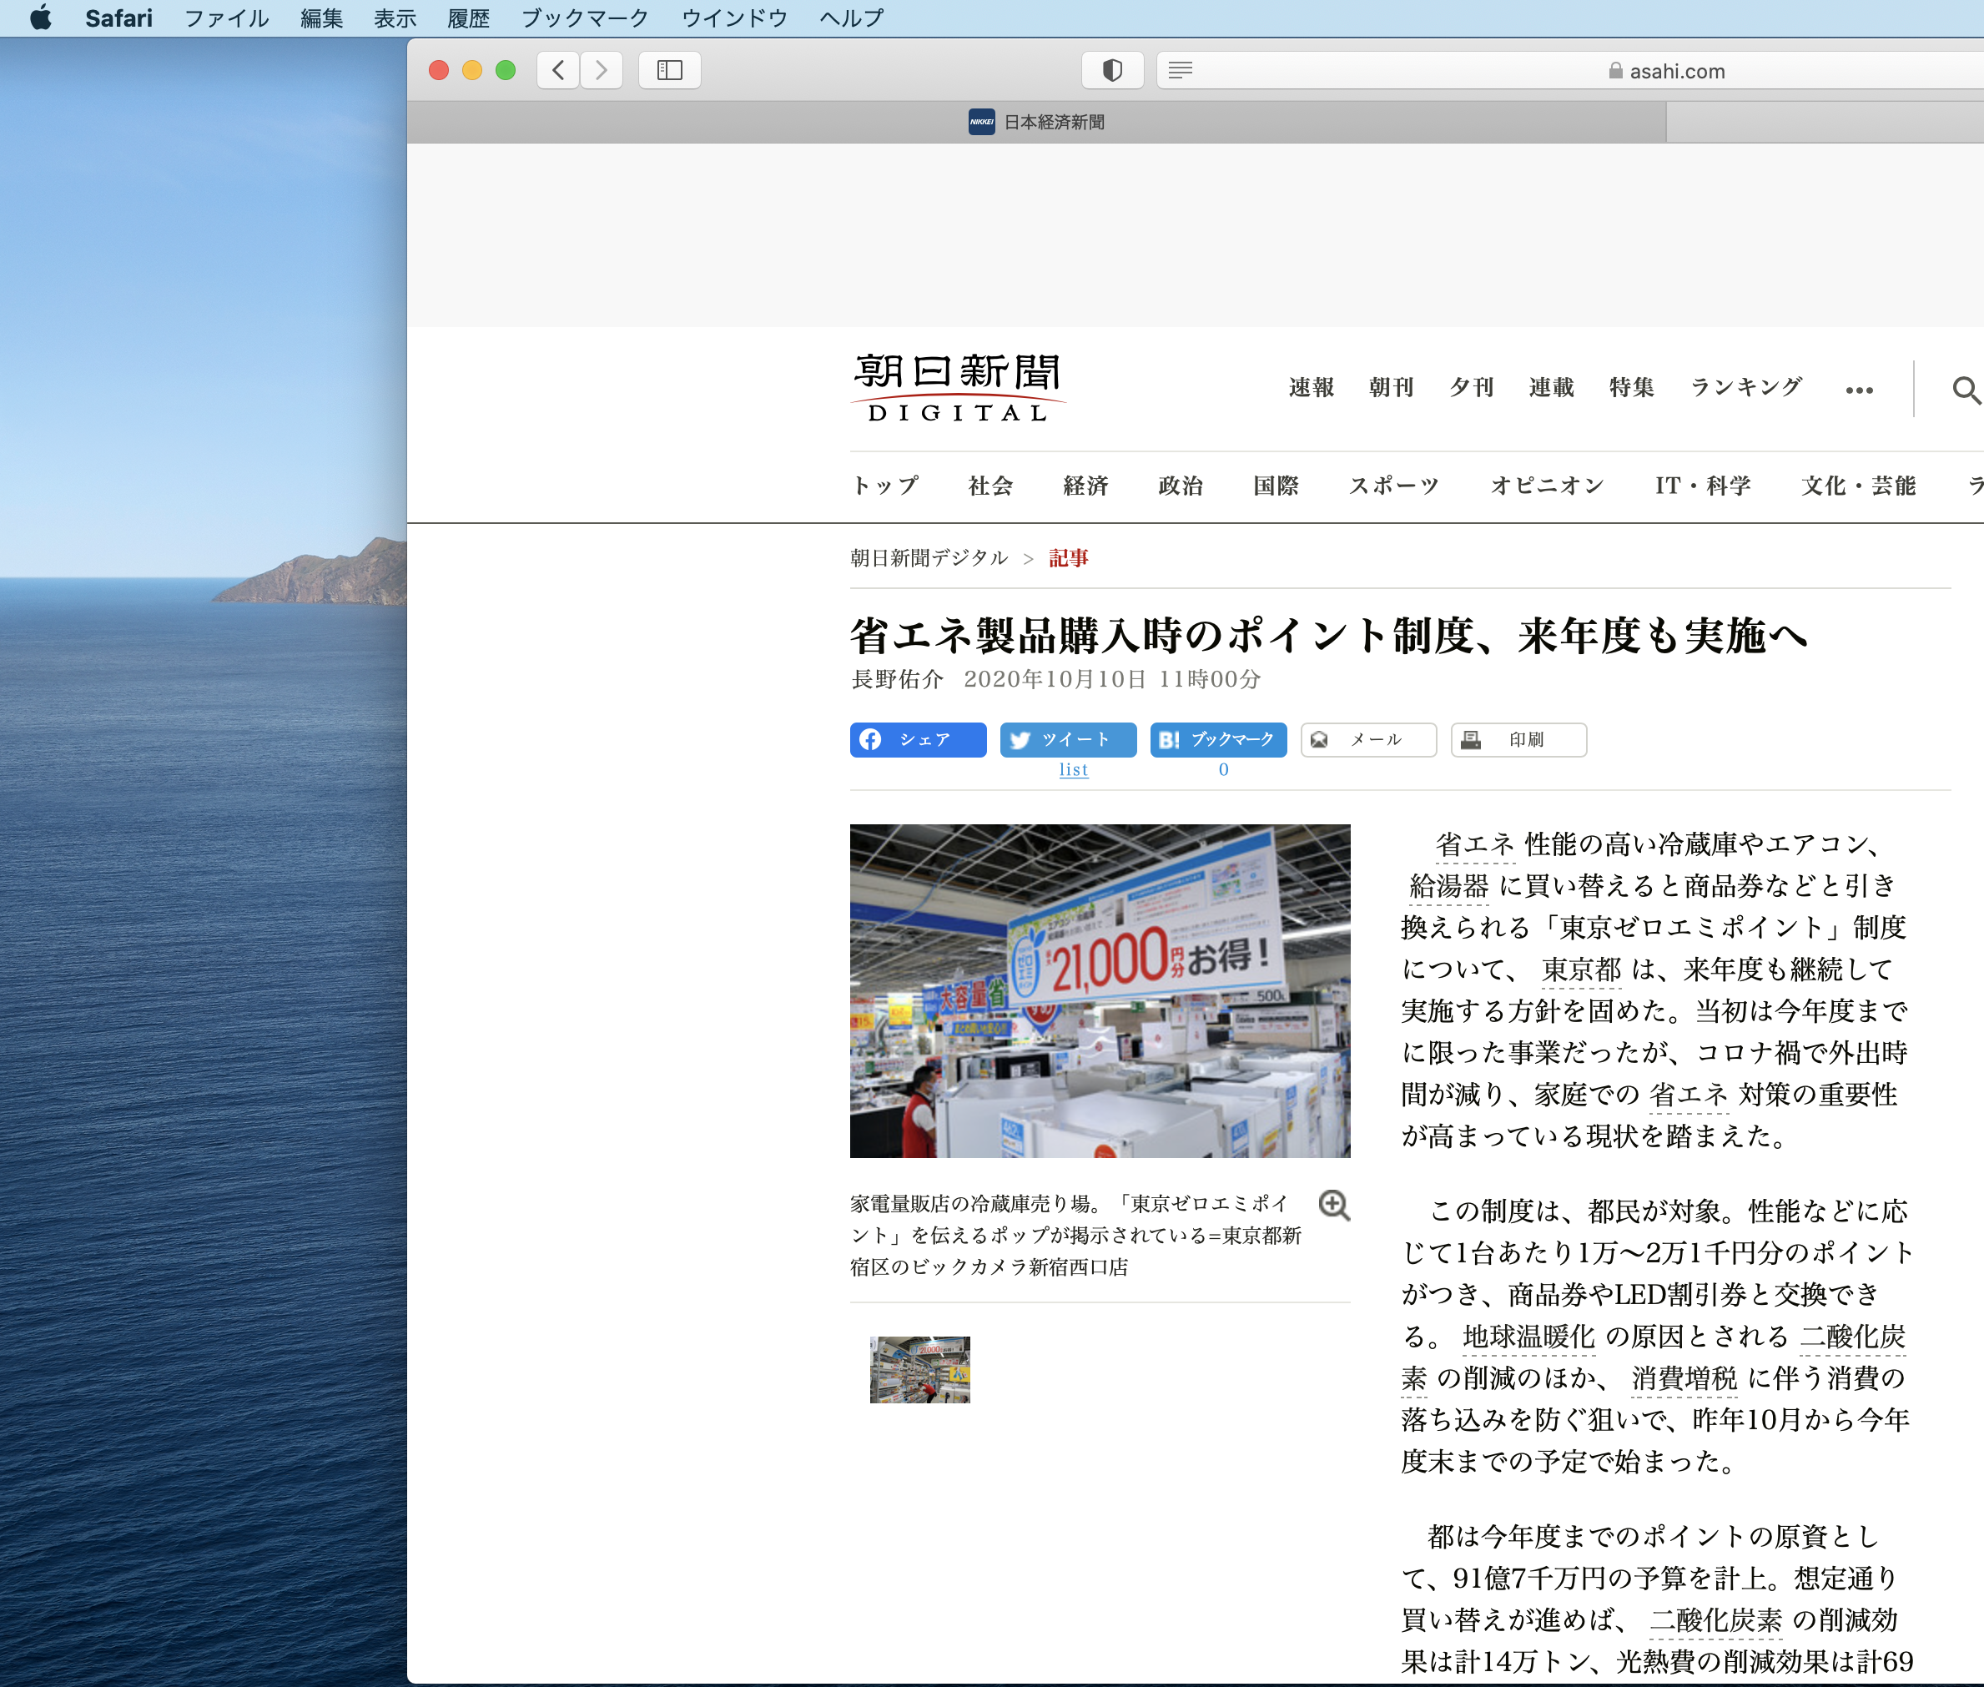Open the 履歴 menu in menu bar
This screenshot has height=1687, width=1984.
pyautogui.click(x=467, y=18)
